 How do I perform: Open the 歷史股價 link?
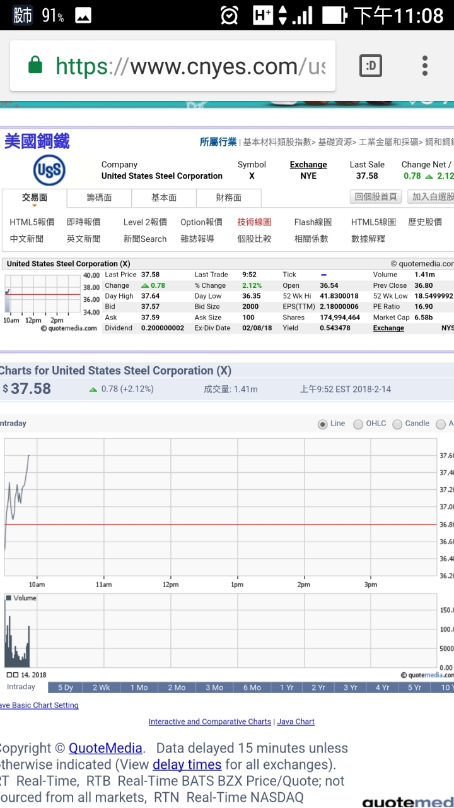tap(425, 222)
